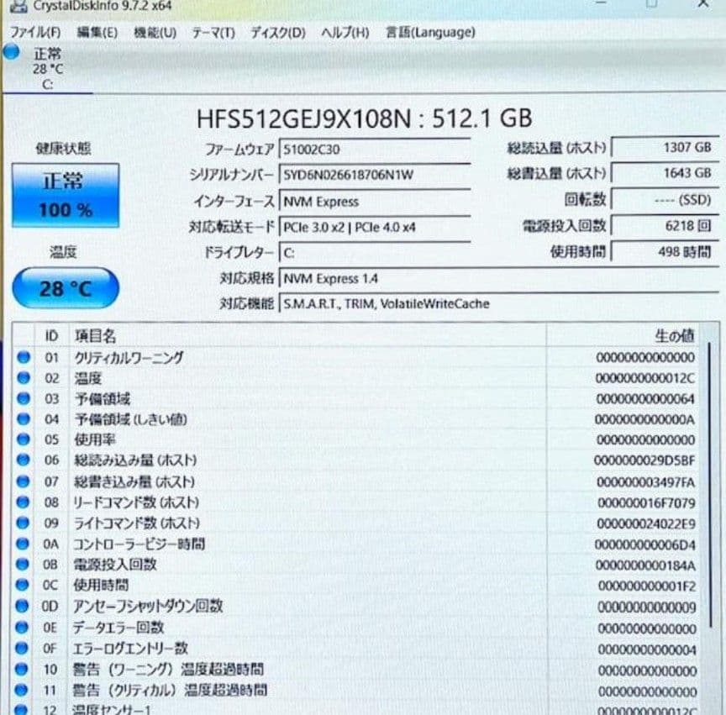The width and height of the screenshot is (726, 715).
Task: Click the status icon for row 11 クリティカル 温度超過時間
Action: coord(21,690)
